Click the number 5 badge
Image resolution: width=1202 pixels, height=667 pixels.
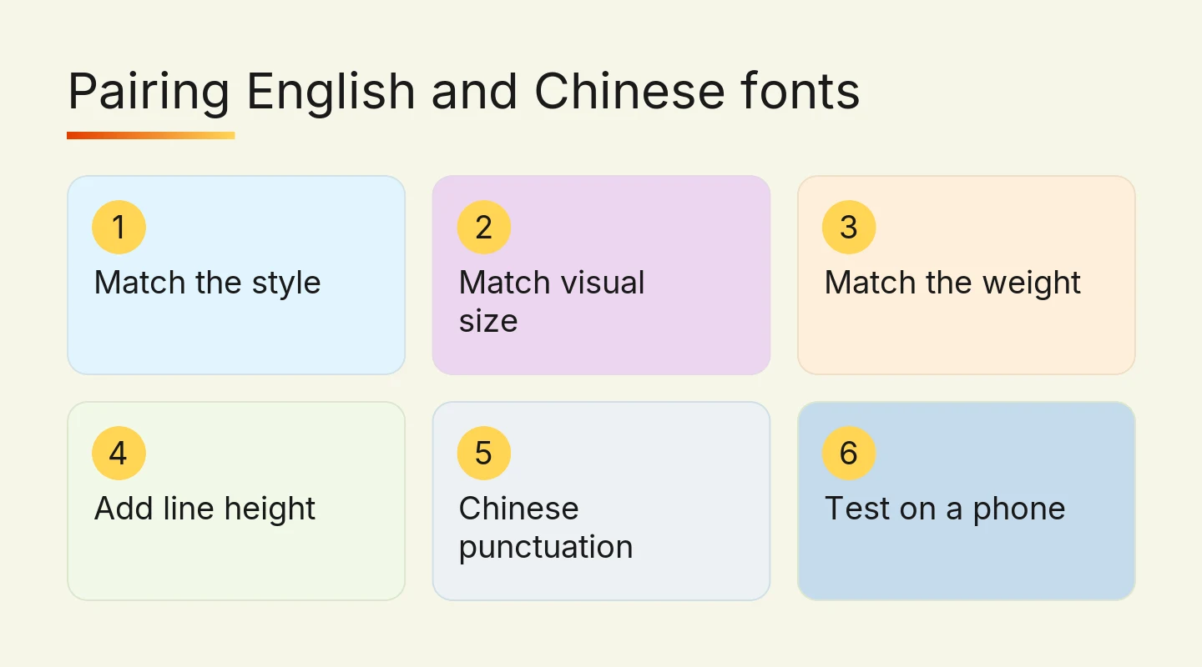coord(484,453)
